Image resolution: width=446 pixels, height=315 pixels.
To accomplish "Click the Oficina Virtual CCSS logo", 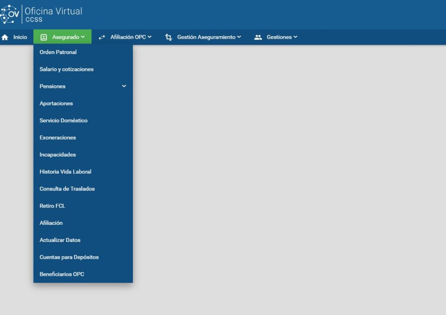I will tap(41, 15).
